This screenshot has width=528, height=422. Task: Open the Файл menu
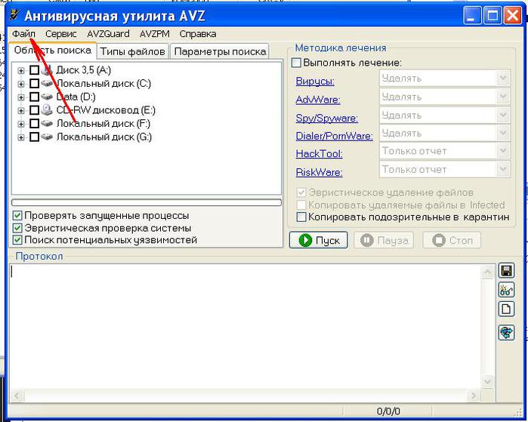(23, 34)
